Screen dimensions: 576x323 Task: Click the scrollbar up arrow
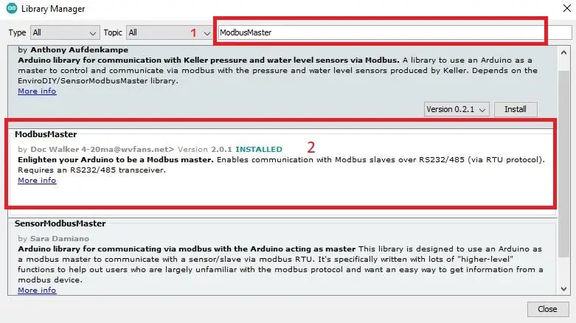[563, 52]
